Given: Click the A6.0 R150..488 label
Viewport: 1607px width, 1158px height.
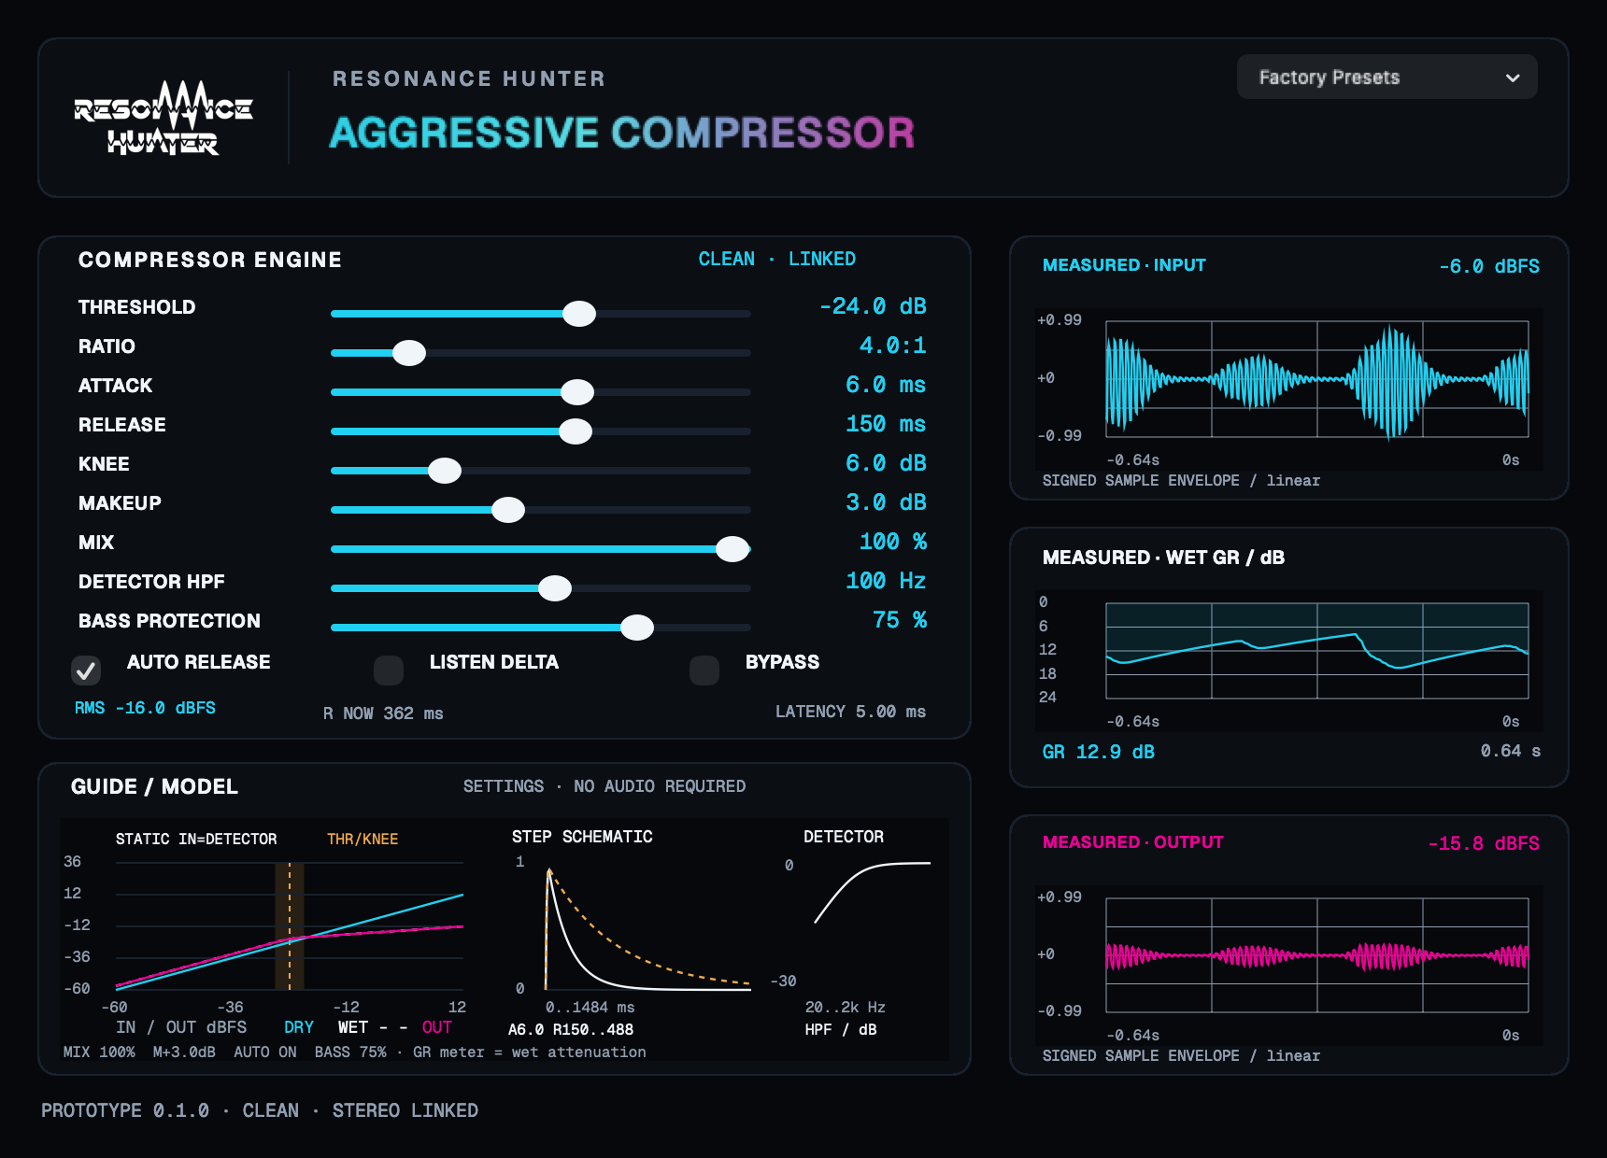Looking at the screenshot, I should click(571, 1030).
